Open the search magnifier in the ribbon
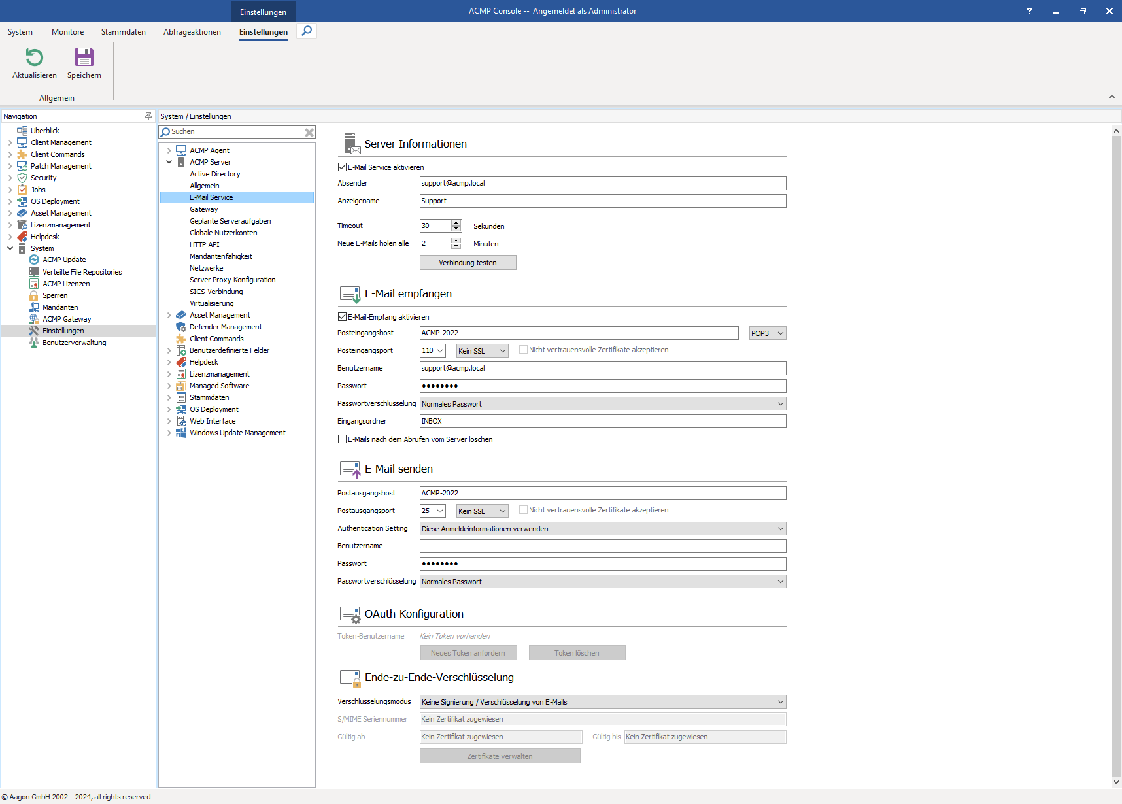 [306, 30]
